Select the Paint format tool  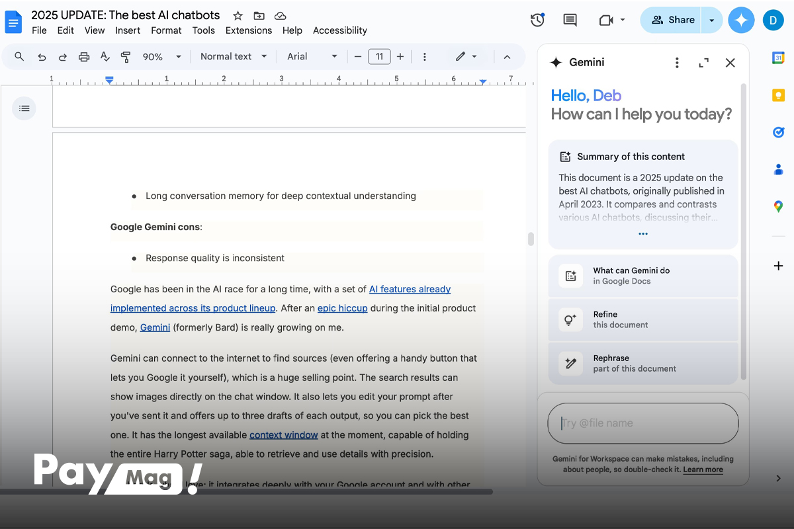point(126,57)
